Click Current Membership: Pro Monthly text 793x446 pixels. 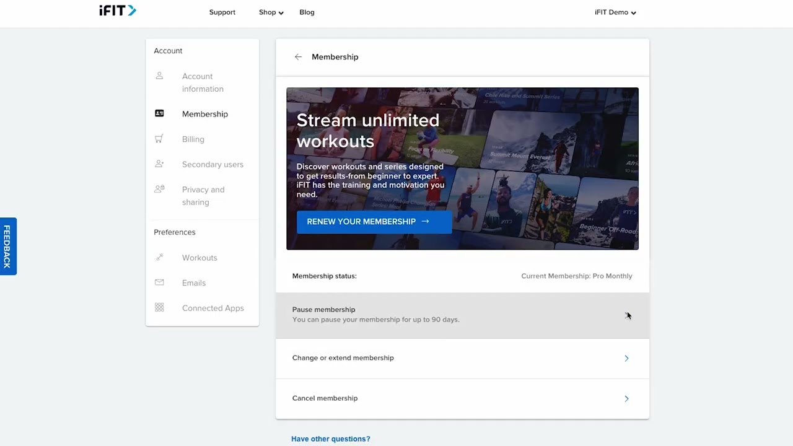click(577, 276)
